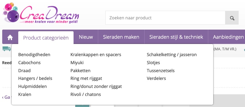Click the home icon in navigation bar
The image size is (245, 107).
point(10,38)
